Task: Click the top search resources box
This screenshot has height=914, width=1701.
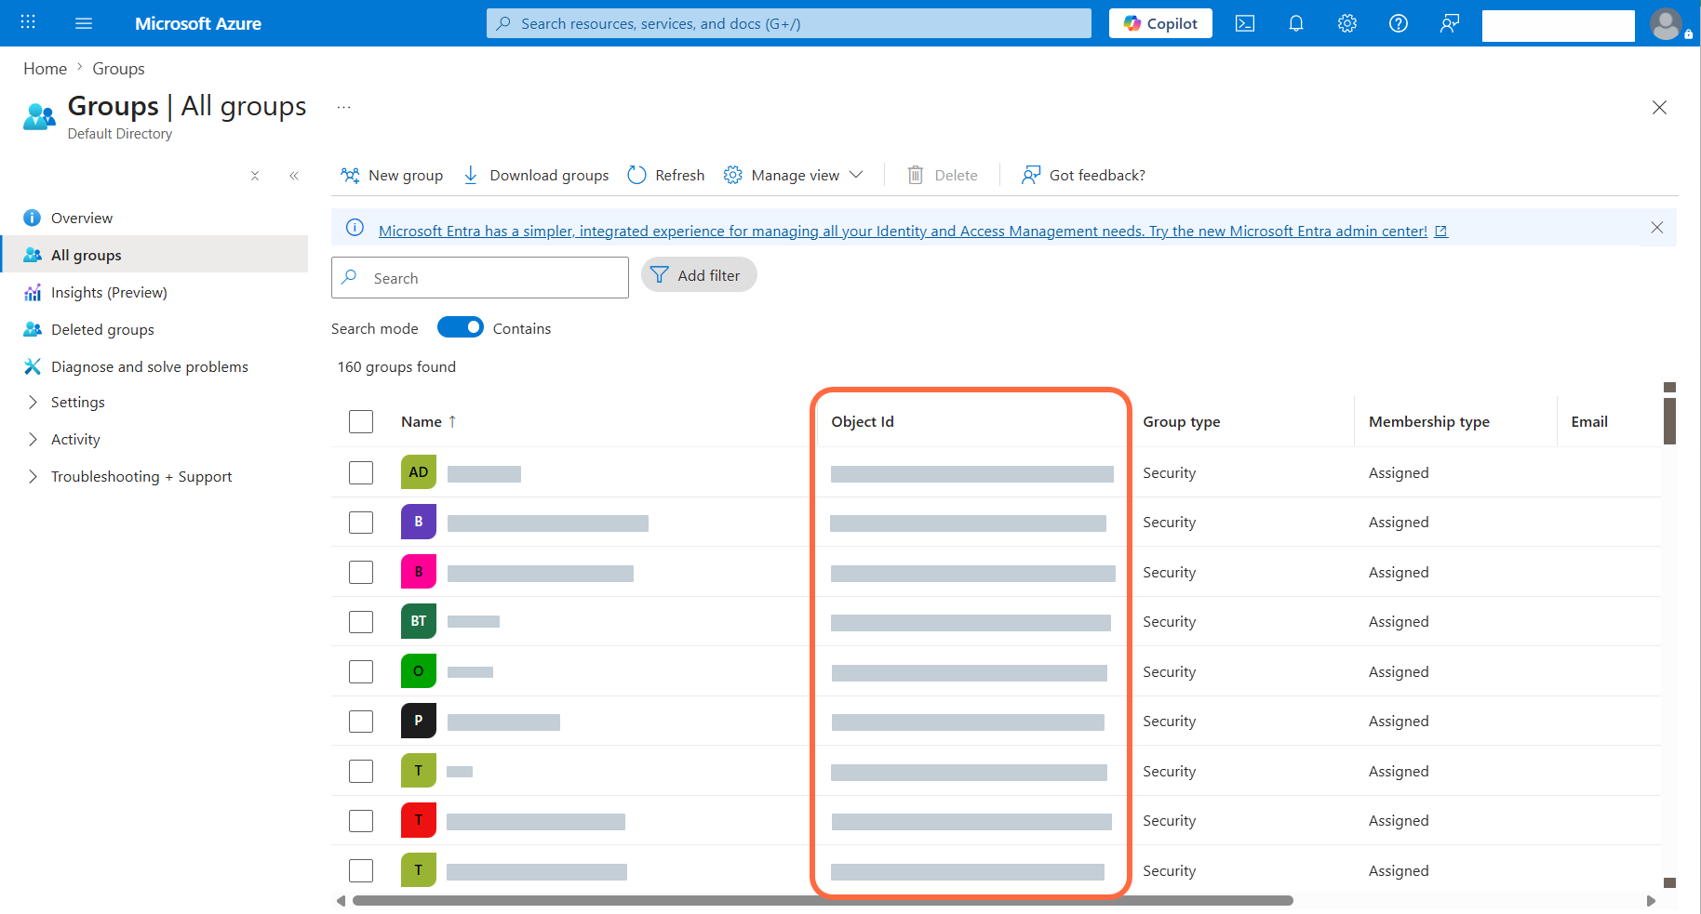Action: (x=789, y=23)
